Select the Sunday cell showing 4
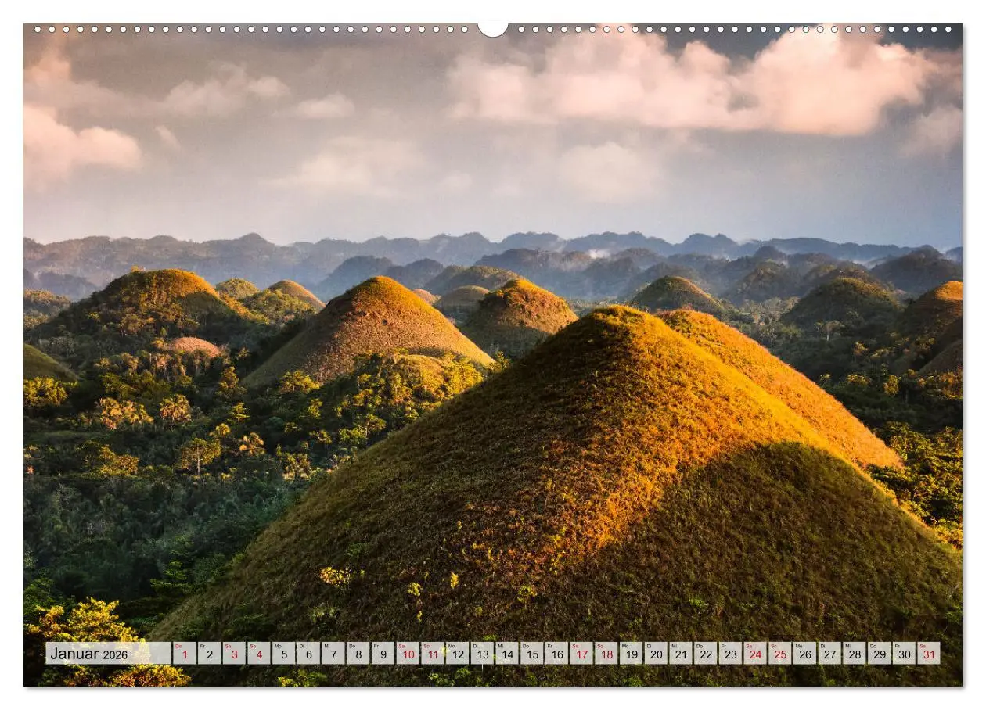 point(258,654)
